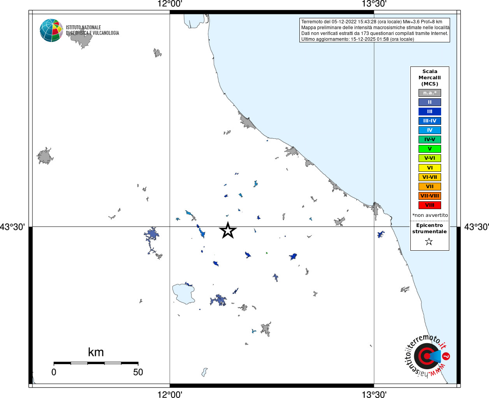Click the large light blue lake
The image size is (489, 398).
click(183, 294)
